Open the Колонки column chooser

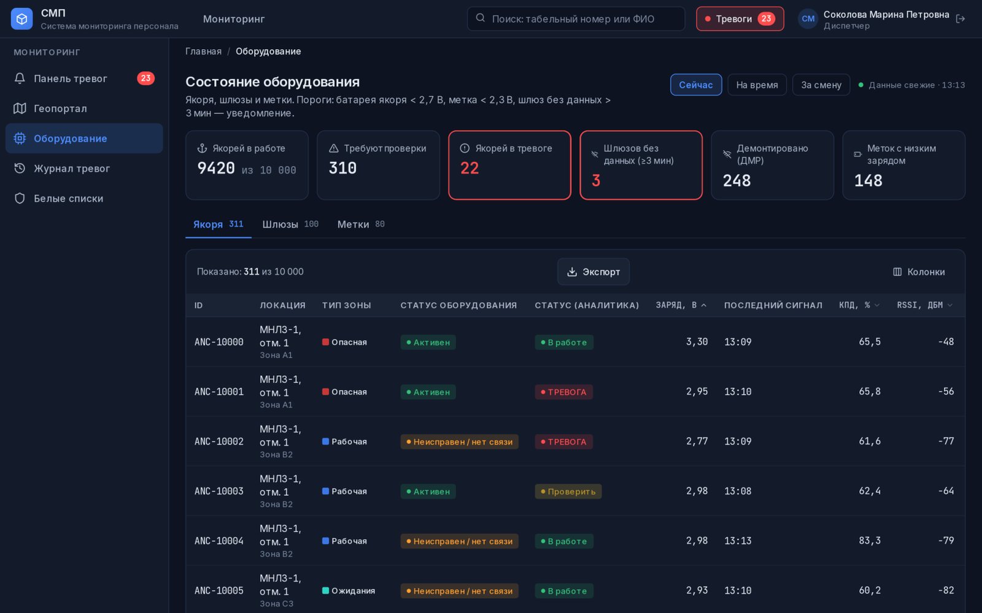tap(919, 272)
